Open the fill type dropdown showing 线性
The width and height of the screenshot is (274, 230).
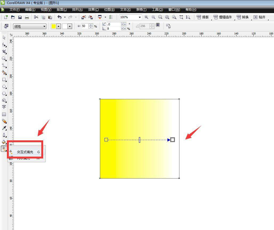click(x=30, y=26)
